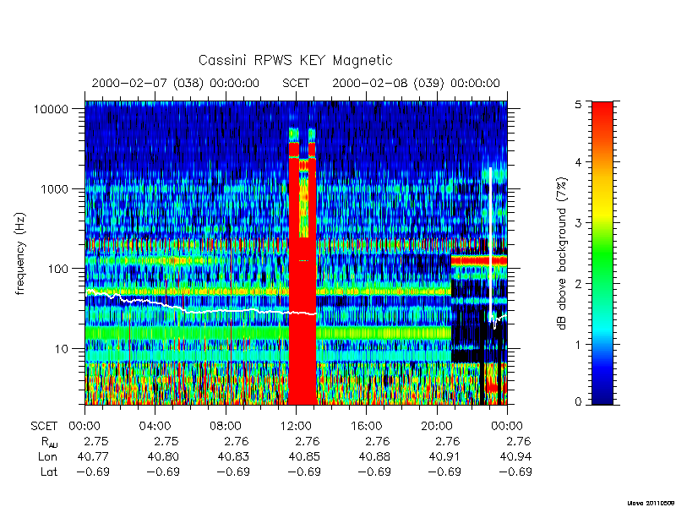Click the longitude value 40.83
Viewport: 676px width, 507px height.
tap(234, 456)
